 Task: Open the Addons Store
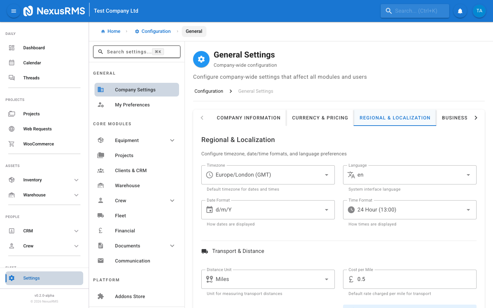pyautogui.click(x=130, y=296)
